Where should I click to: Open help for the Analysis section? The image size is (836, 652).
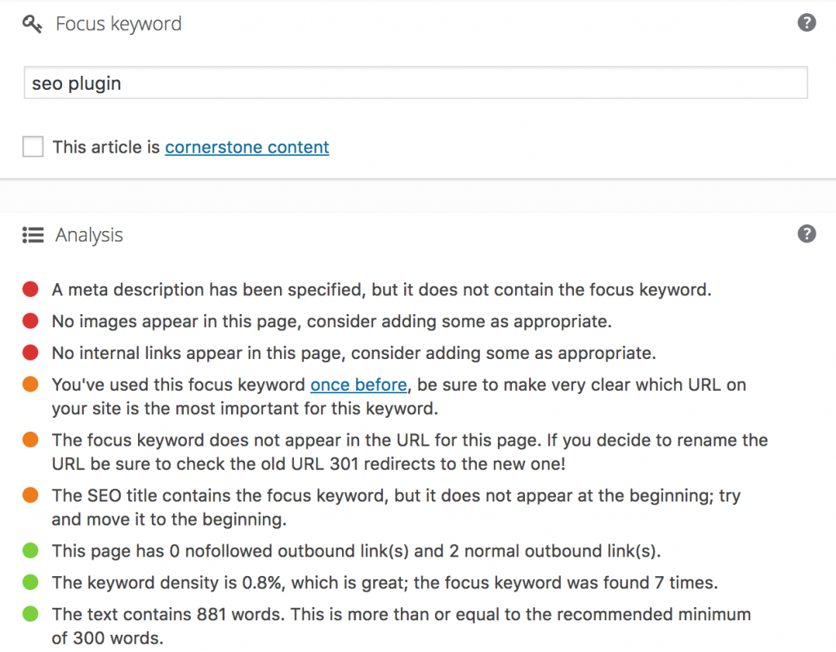(806, 234)
